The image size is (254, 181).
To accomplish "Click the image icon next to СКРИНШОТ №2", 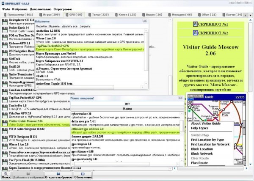I will (196, 33).
